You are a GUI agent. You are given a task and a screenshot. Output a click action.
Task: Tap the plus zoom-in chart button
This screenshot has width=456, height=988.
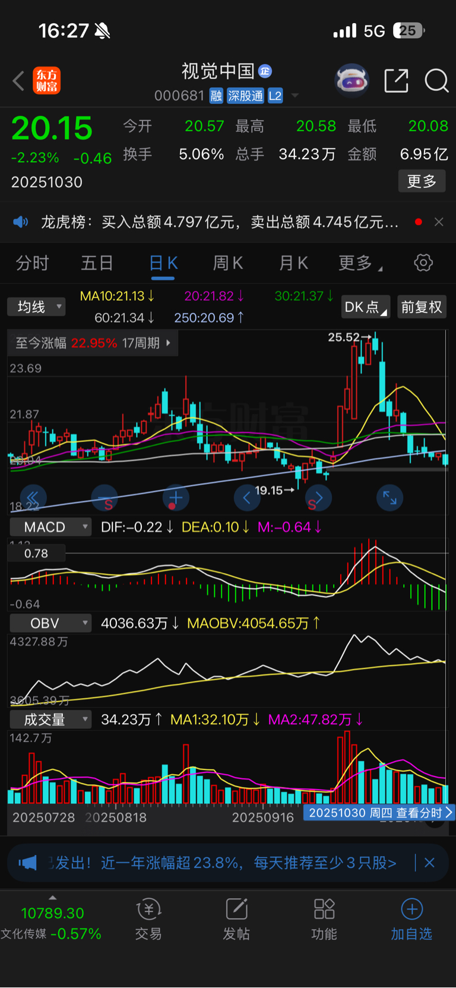176,497
